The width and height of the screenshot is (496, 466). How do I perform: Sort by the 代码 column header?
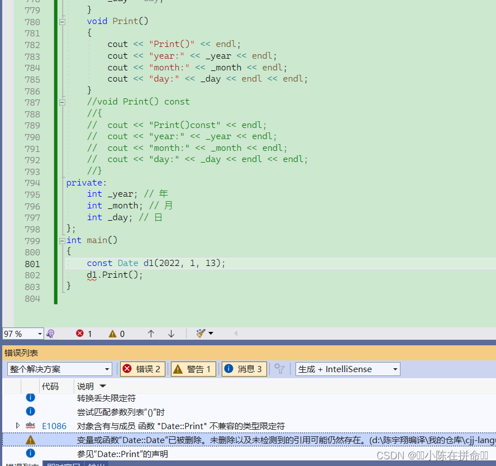tap(50, 386)
